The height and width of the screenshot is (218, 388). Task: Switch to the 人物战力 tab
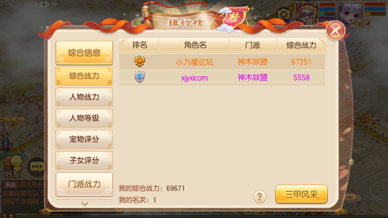coord(84,97)
